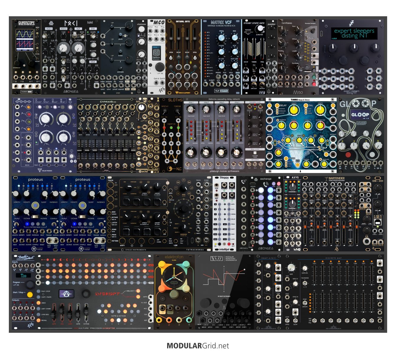The width and height of the screenshot is (396, 352).
Task: Open the MODULARGrid.net link
Action: (x=198, y=345)
